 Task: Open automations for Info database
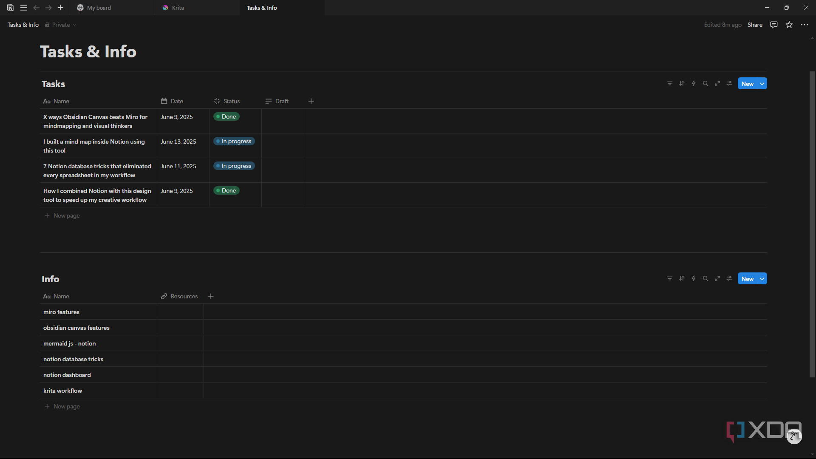point(694,278)
